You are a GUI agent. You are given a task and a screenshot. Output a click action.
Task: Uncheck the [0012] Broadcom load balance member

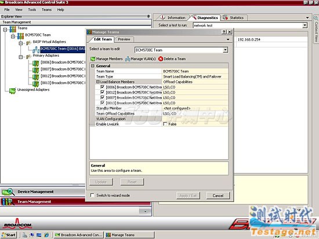(103, 92)
